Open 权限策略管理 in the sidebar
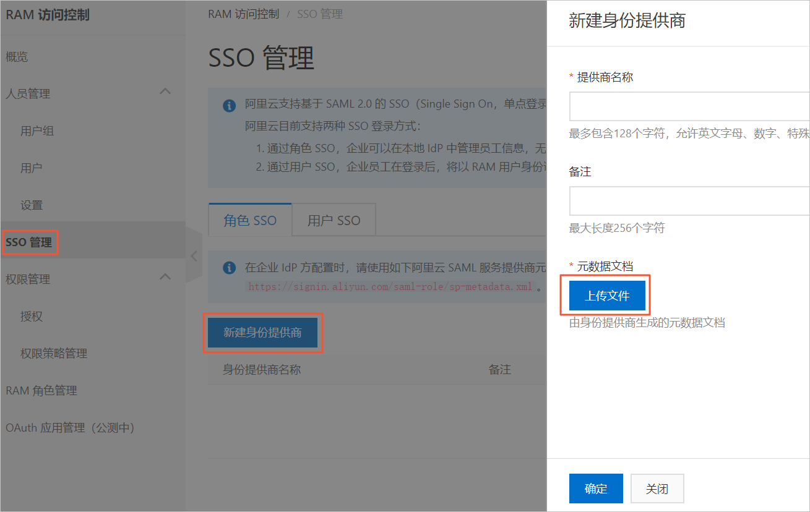This screenshot has width=810, height=512. click(x=54, y=354)
